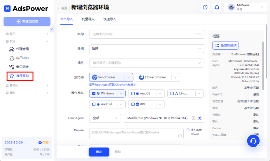Screen dimensions: 270x161
Task: Click the application center puzzle icon
Action: click(x=12, y=58)
